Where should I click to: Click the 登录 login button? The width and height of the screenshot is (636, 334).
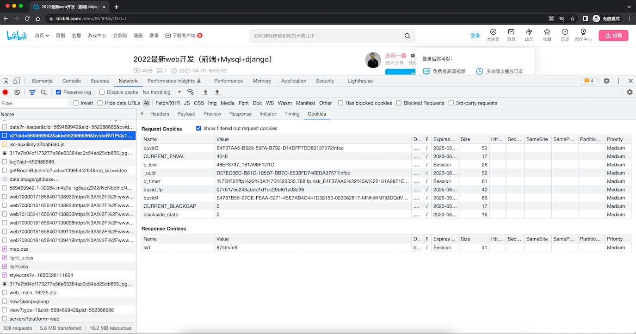click(475, 36)
